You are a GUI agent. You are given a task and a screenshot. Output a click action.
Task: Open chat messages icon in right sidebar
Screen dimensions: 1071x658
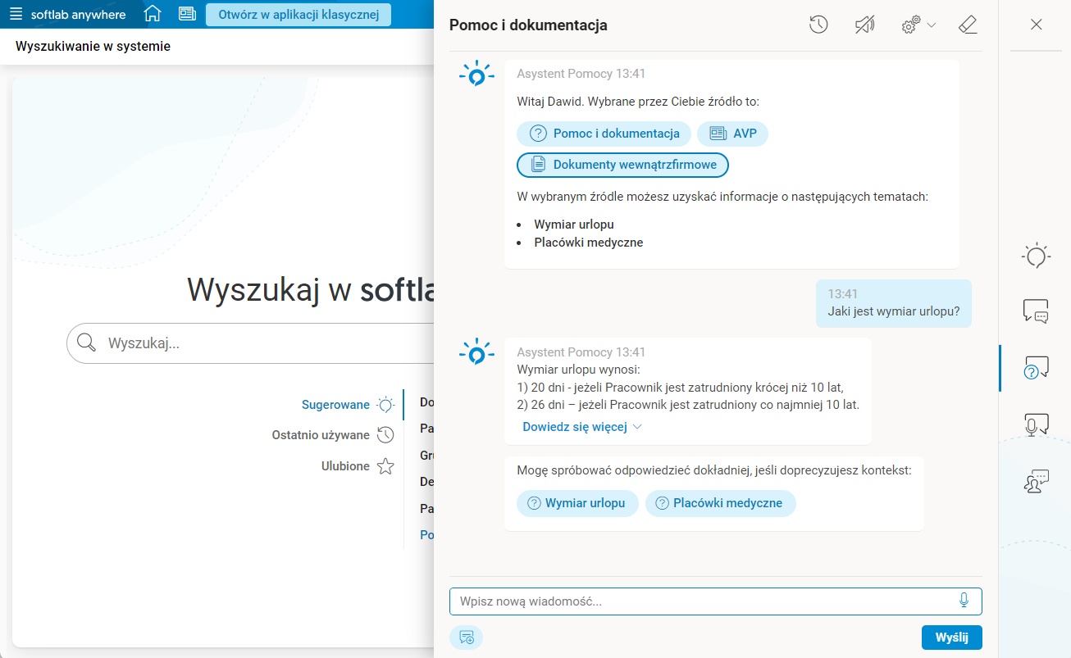click(1037, 311)
